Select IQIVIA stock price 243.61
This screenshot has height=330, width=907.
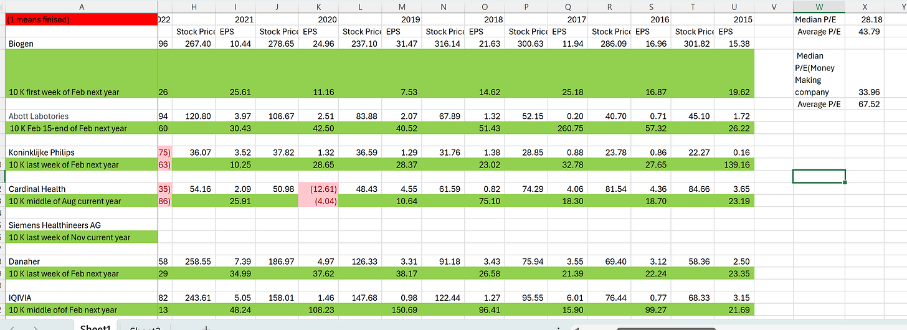click(x=195, y=298)
